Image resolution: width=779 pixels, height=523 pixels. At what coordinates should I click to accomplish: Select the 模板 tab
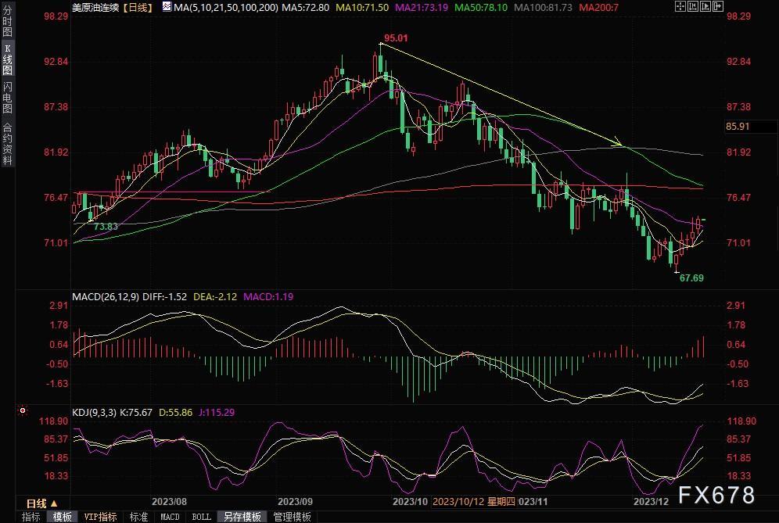pyautogui.click(x=62, y=517)
